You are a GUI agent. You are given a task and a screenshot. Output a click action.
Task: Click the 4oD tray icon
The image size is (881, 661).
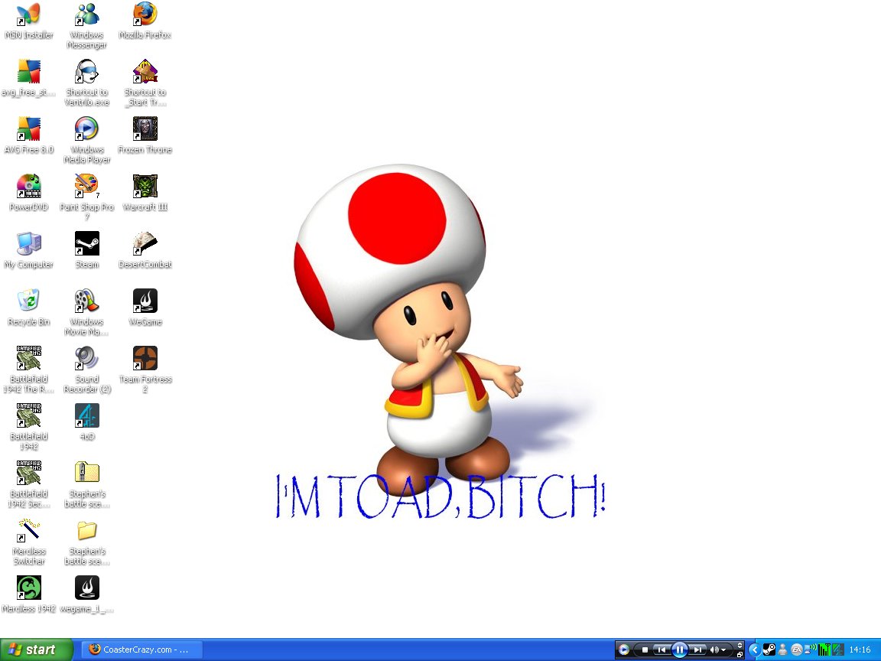pyautogui.click(x=838, y=650)
